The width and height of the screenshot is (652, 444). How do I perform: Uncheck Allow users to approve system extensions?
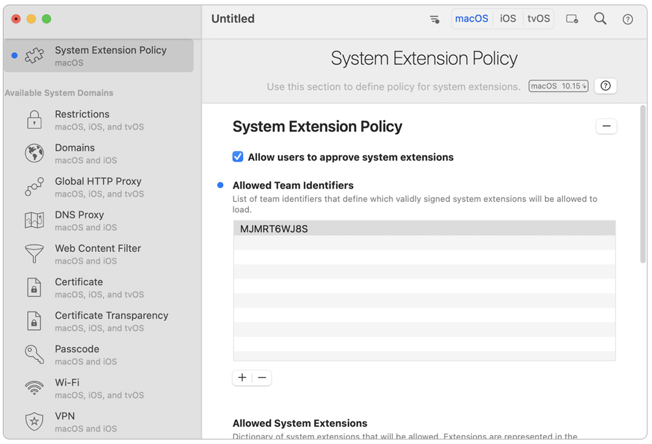pyautogui.click(x=238, y=157)
